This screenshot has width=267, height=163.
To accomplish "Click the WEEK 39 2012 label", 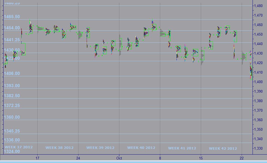I will pyautogui.click(x=100, y=148).
